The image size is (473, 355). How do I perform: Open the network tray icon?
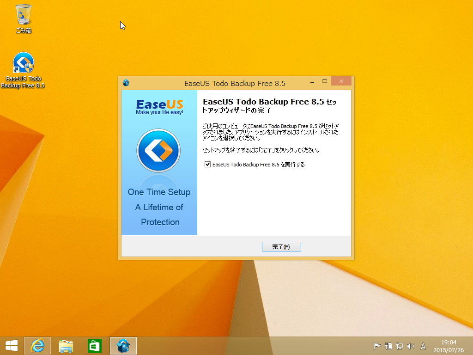(x=400, y=346)
